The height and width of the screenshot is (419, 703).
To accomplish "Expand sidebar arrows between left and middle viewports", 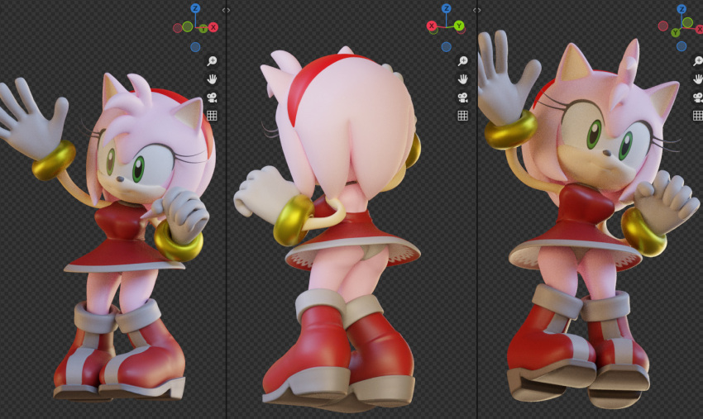I will coord(226,10).
